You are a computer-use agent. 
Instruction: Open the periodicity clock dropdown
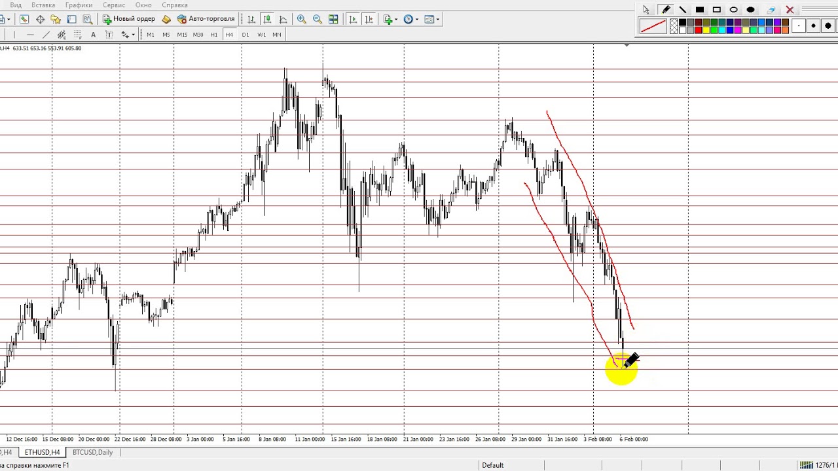(x=411, y=20)
